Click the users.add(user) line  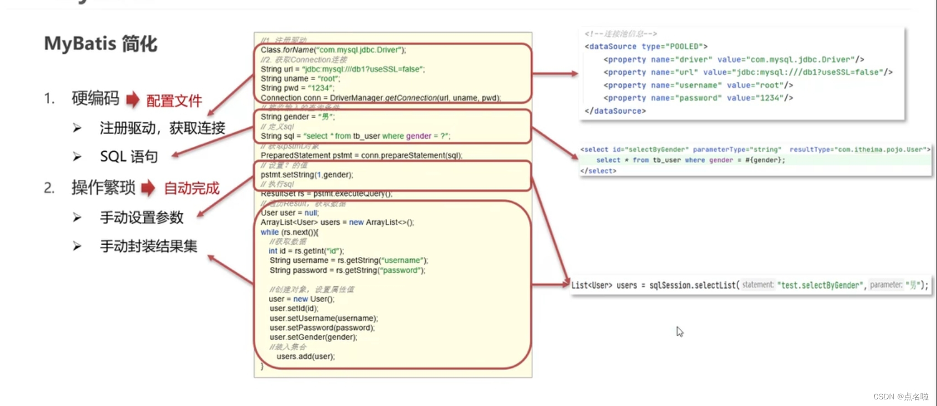click(x=305, y=356)
